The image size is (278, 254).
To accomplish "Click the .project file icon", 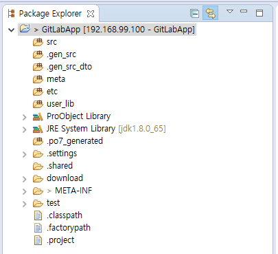I will pos(38,240).
